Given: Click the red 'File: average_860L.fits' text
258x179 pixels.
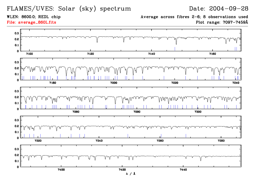Looking at the screenshot, I should [x=31, y=22].
